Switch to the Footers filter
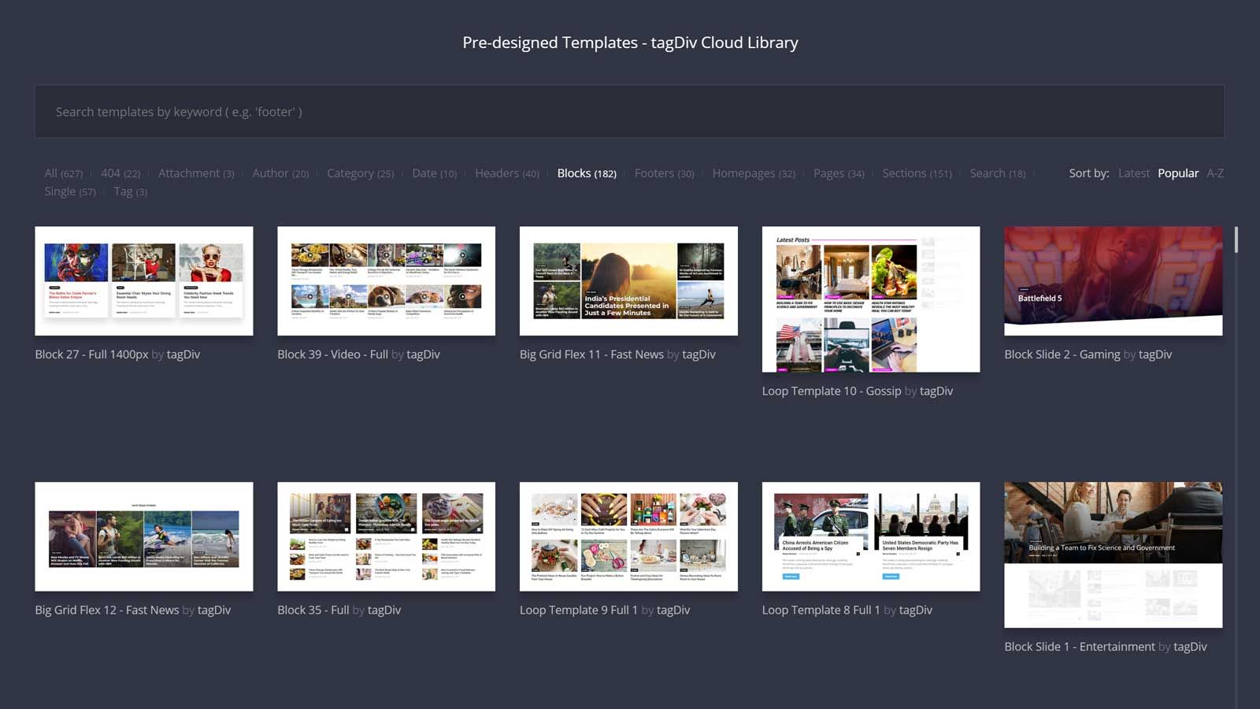 tap(664, 173)
